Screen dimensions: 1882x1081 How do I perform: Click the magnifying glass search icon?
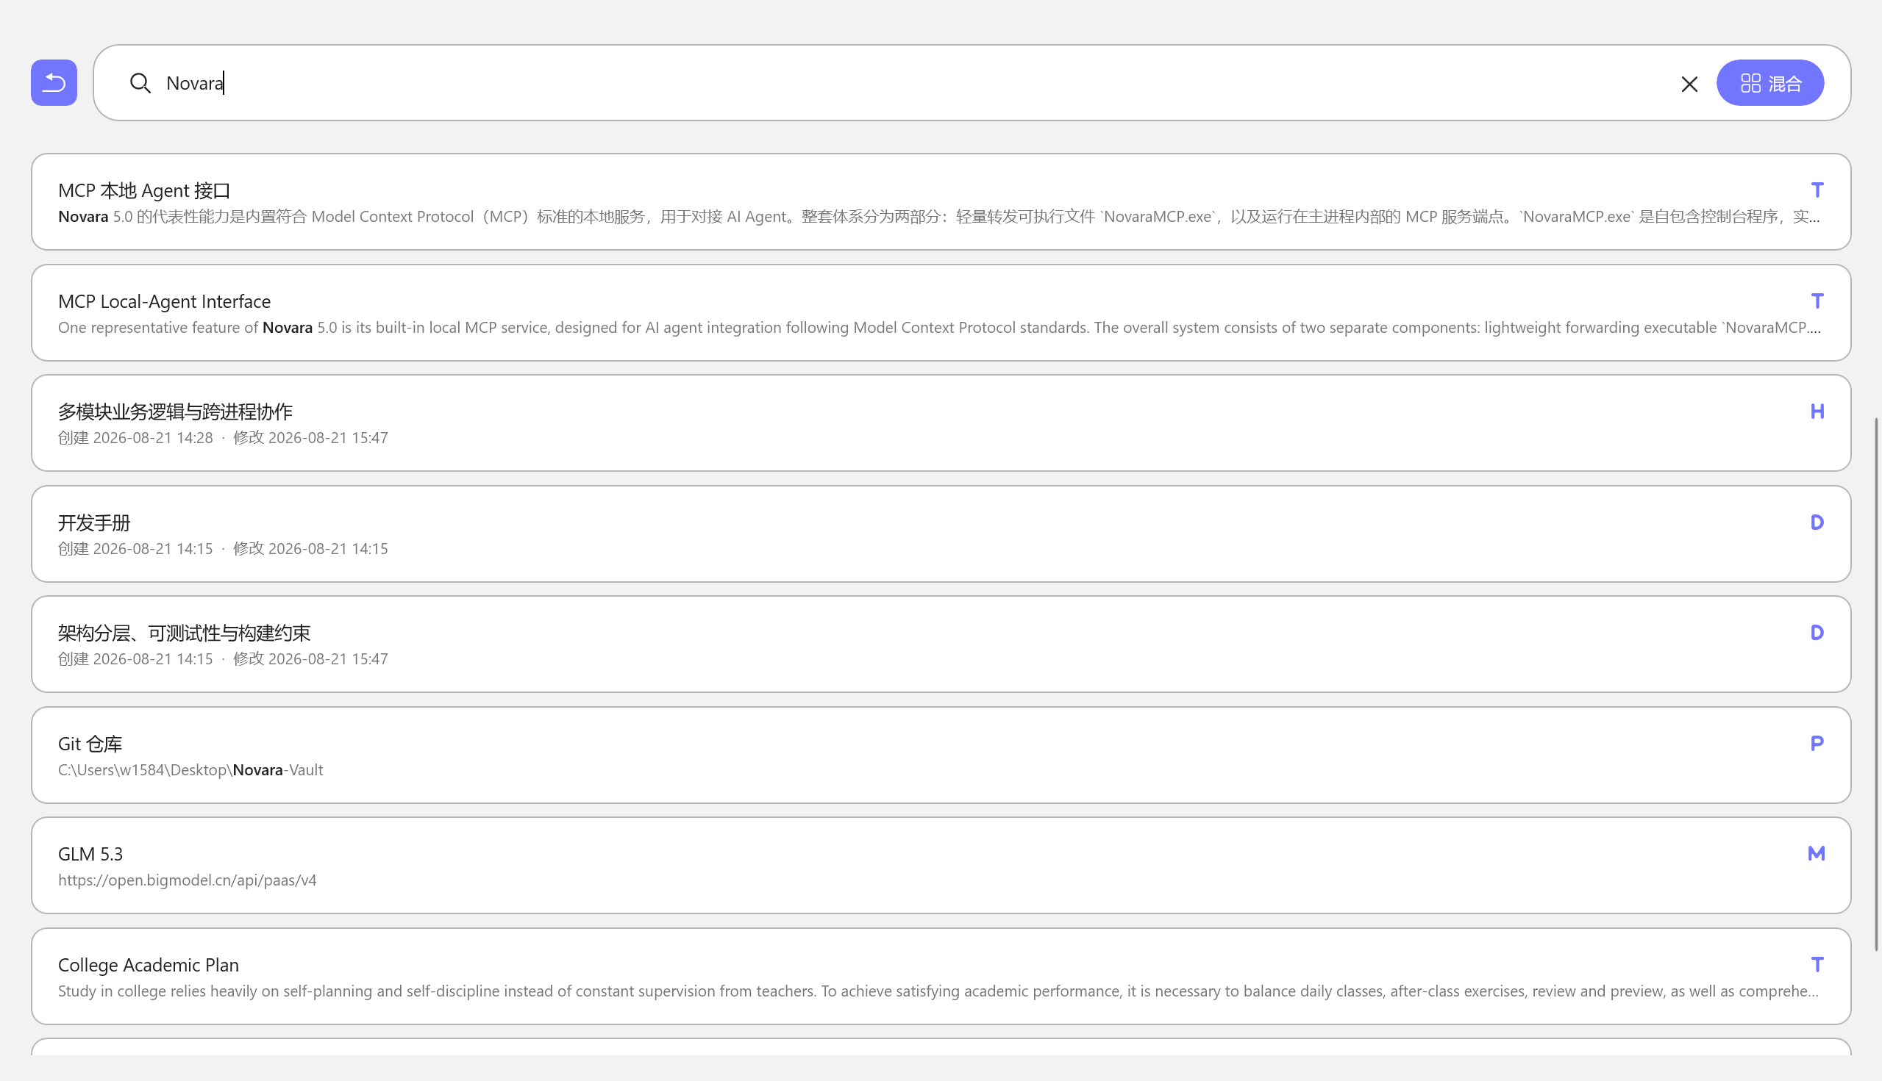(x=140, y=83)
